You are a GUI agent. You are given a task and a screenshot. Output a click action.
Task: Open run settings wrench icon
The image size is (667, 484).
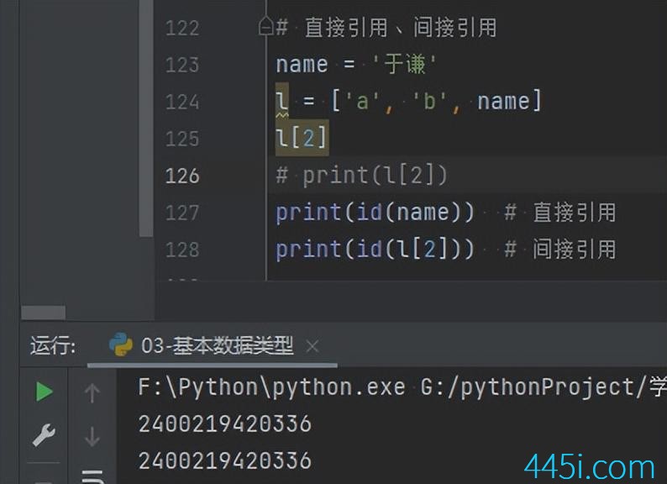(44, 434)
